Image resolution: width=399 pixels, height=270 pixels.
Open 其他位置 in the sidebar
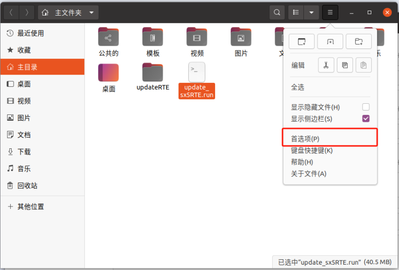click(x=43, y=206)
